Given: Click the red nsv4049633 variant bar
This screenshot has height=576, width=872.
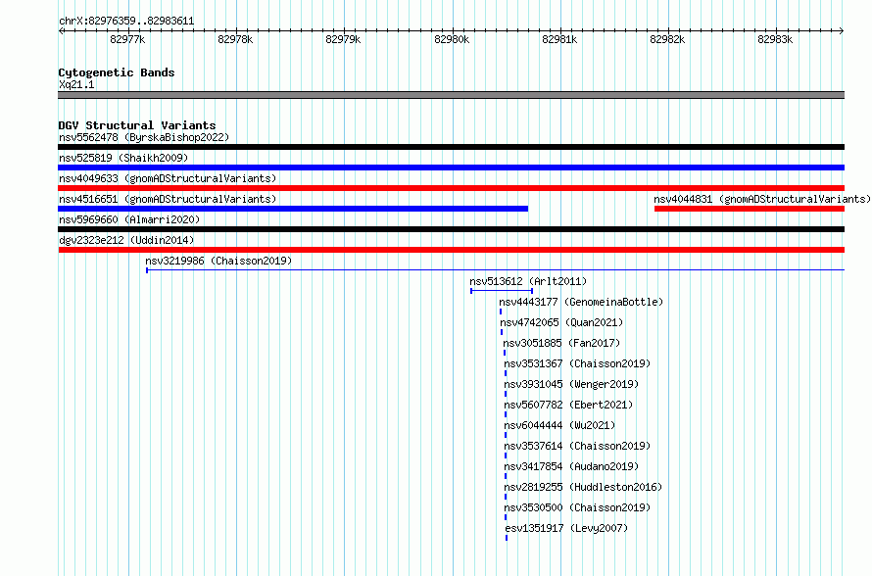Looking at the screenshot, I should click(x=451, y=188).
